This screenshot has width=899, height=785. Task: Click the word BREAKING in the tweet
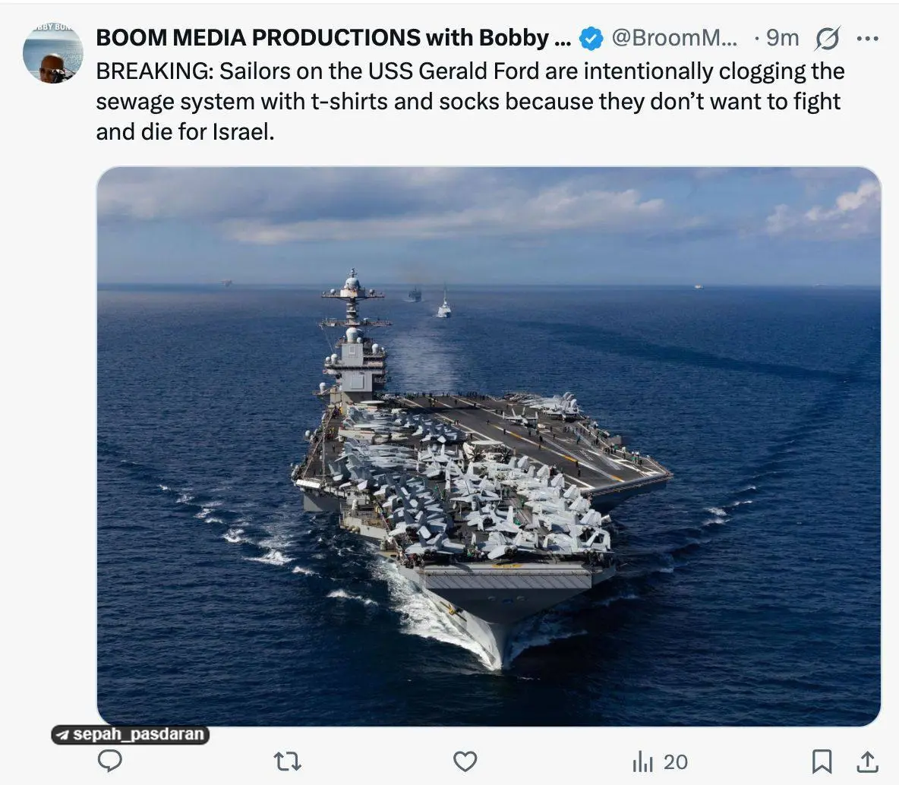click(x=153, y=71)
